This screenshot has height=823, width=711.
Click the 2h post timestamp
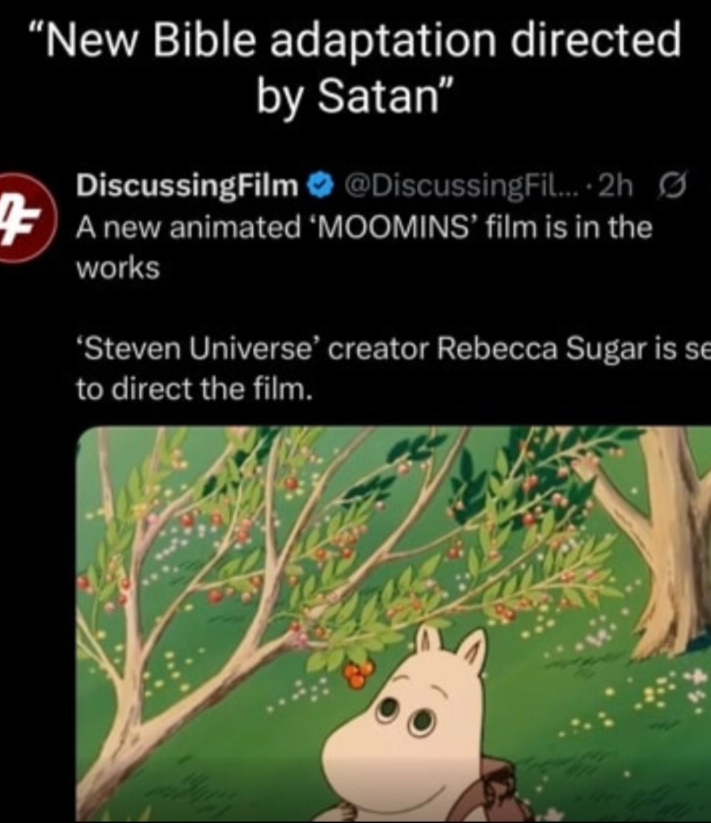[x=616, y=187]
